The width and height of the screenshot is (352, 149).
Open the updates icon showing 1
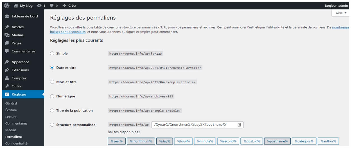coord(39,6)
